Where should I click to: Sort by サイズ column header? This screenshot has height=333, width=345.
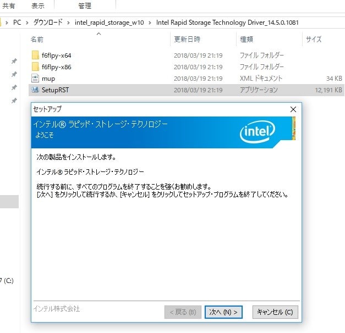(314, 40)
